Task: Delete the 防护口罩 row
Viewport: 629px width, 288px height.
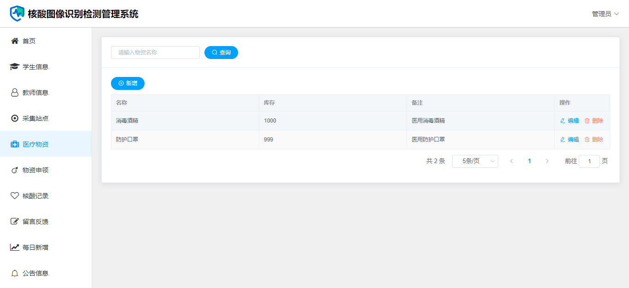Action: (594, 140)
